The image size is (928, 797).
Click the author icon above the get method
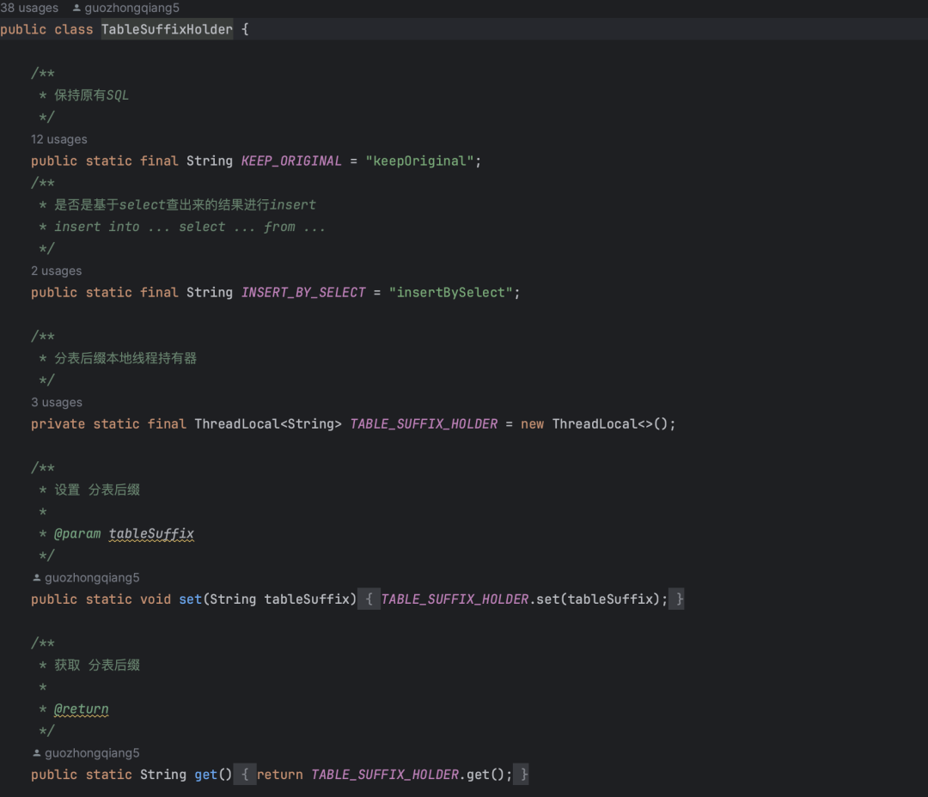[x=37, y=752]
